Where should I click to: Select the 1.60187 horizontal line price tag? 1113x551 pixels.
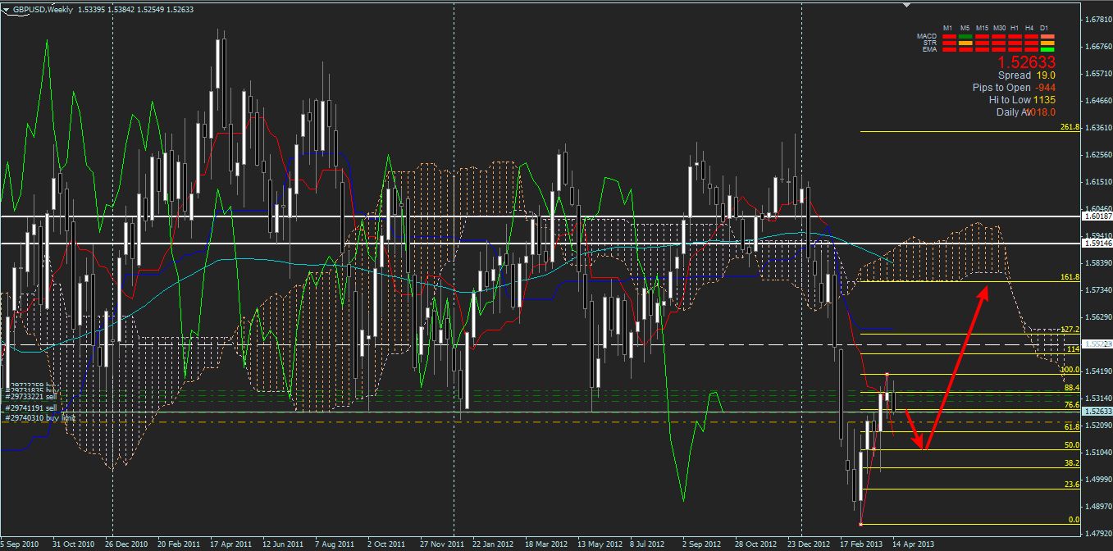pyautogui.click(x=1097, y=216)
